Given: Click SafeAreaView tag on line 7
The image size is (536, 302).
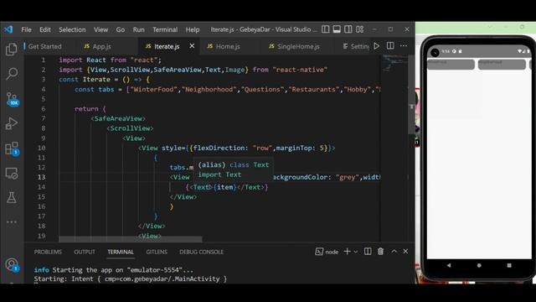Looking at the screenshot, I should [x=118, y=118].
